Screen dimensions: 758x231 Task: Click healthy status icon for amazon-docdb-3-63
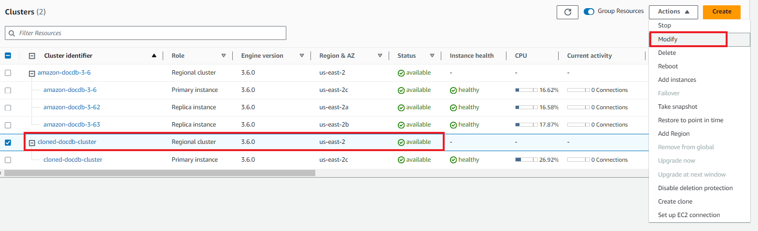453,125
